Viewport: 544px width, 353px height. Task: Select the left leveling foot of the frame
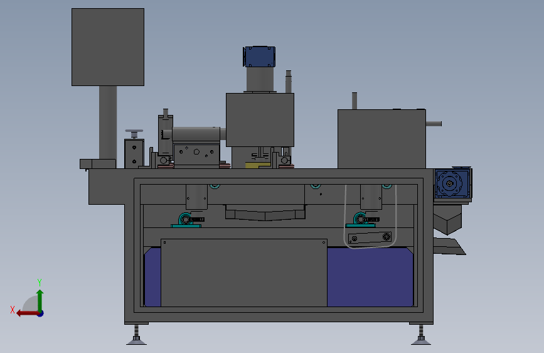click(x=136, y=335)
